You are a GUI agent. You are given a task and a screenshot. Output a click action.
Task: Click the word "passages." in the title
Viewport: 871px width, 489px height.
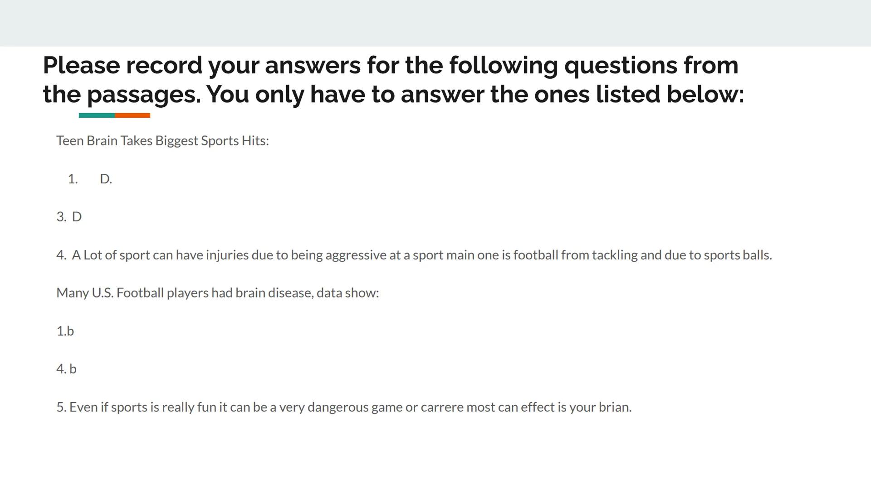(143, 95)
